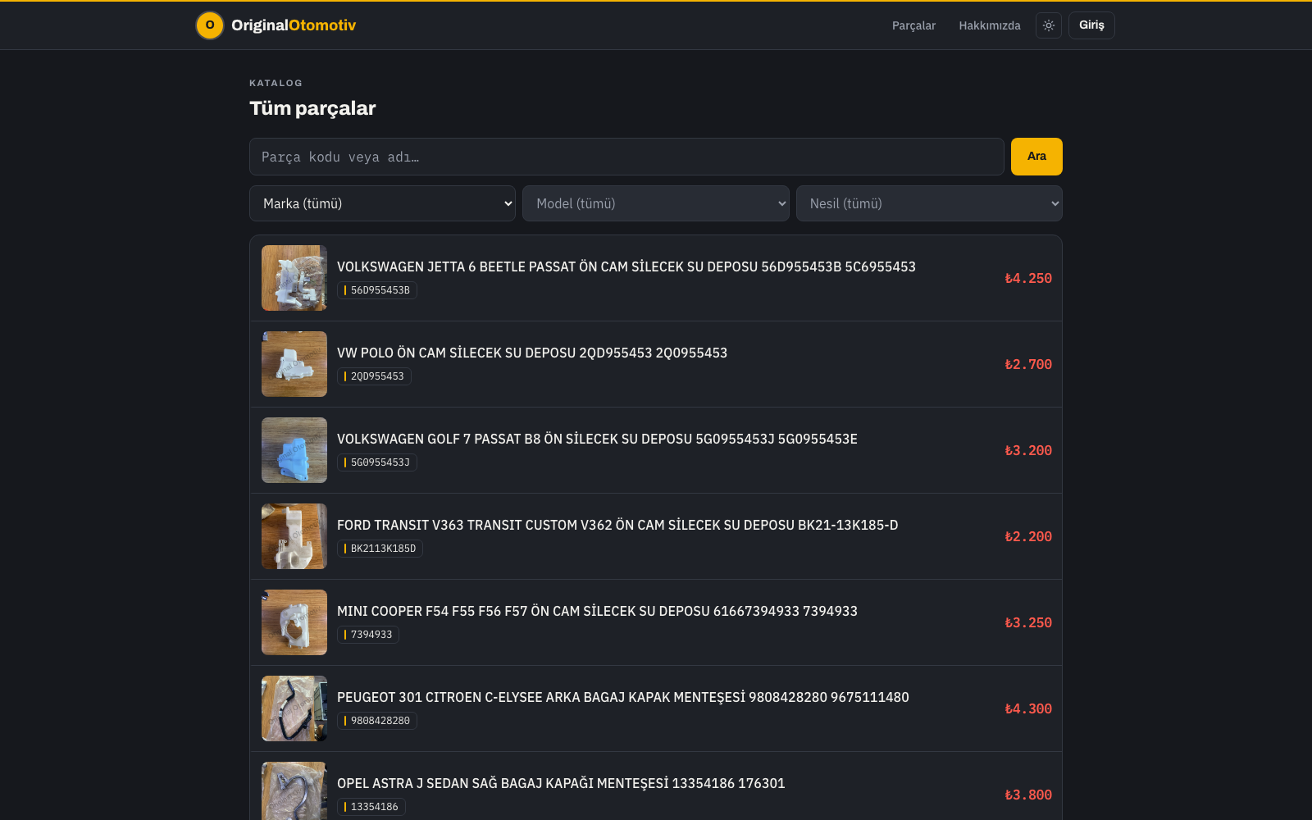Open the Golf 7 Passat B8 thumbnail

click(294, 450)
